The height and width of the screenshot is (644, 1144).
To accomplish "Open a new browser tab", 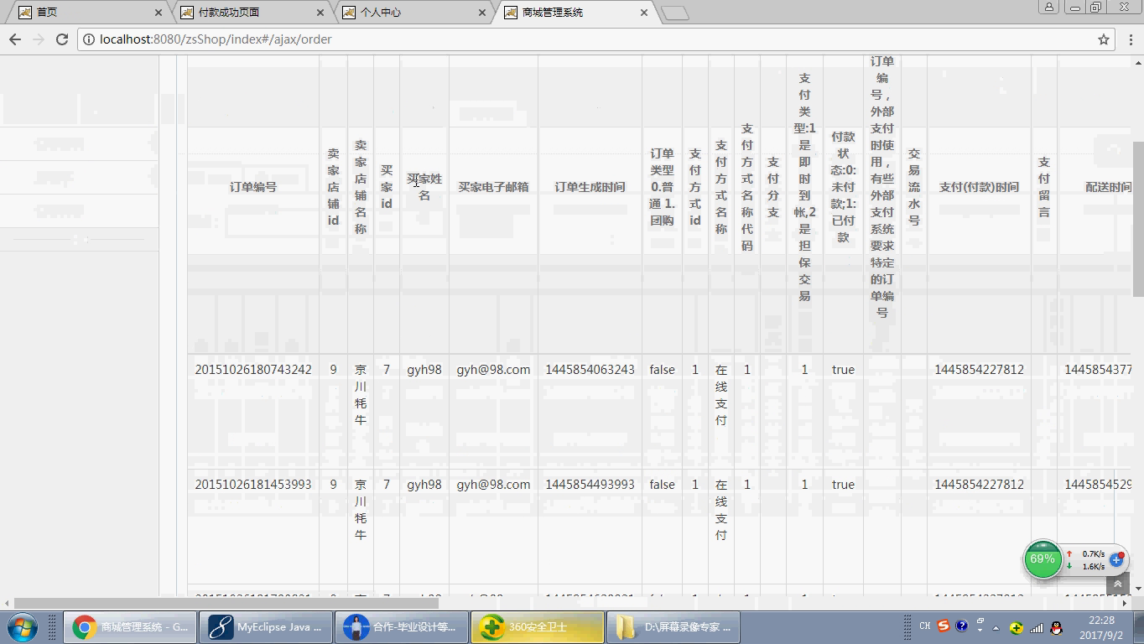I will pyautogui.click(x=674, y=13).
